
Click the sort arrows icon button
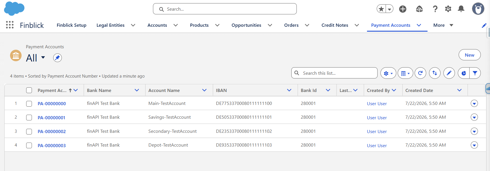(x=435, y=73)
